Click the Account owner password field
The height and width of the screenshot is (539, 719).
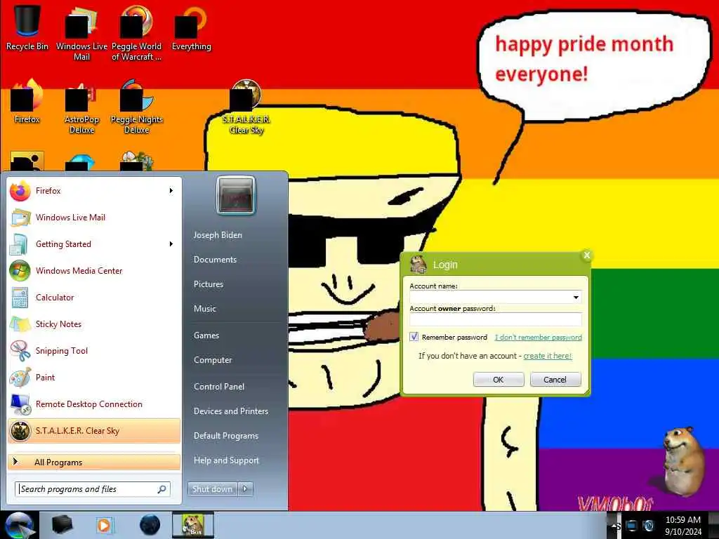[x=496, y=319]
